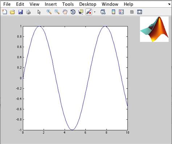Select the Edit Plot arrow tool

tap(39, 12)
